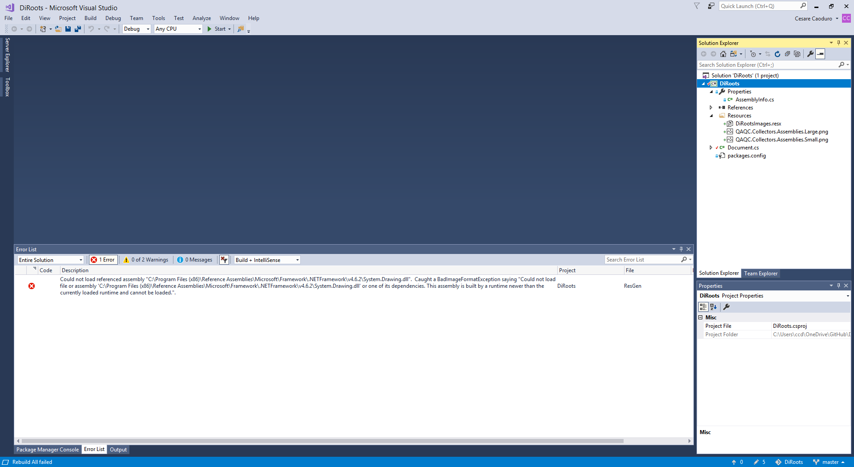The height and width of the screenshot is (467, 854).
Task: Open the Tools menu
Action: [158, 18]
